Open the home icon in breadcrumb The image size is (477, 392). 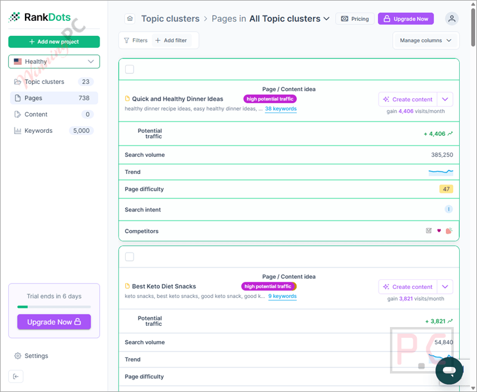pyautogui.click(x=130, y=18)
